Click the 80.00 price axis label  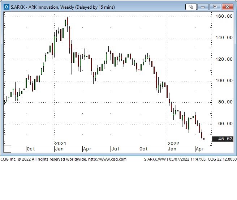click(225, 102)
